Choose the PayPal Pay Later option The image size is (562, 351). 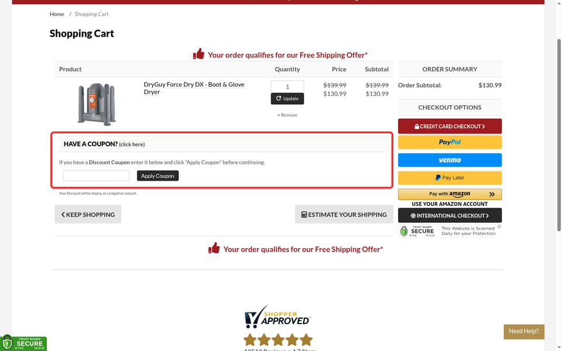(450, 178)
